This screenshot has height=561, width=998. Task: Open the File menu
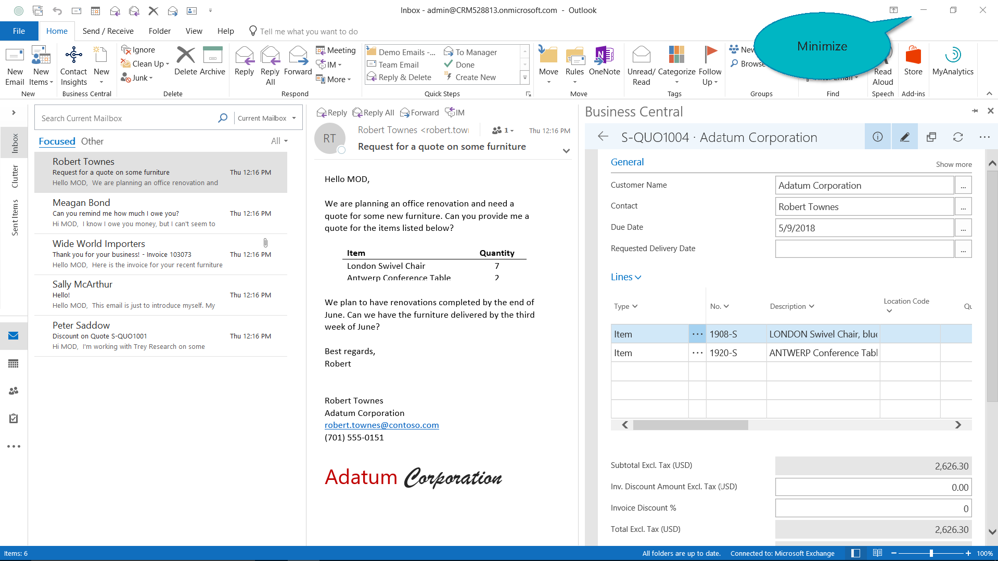[x=19, y=31]
